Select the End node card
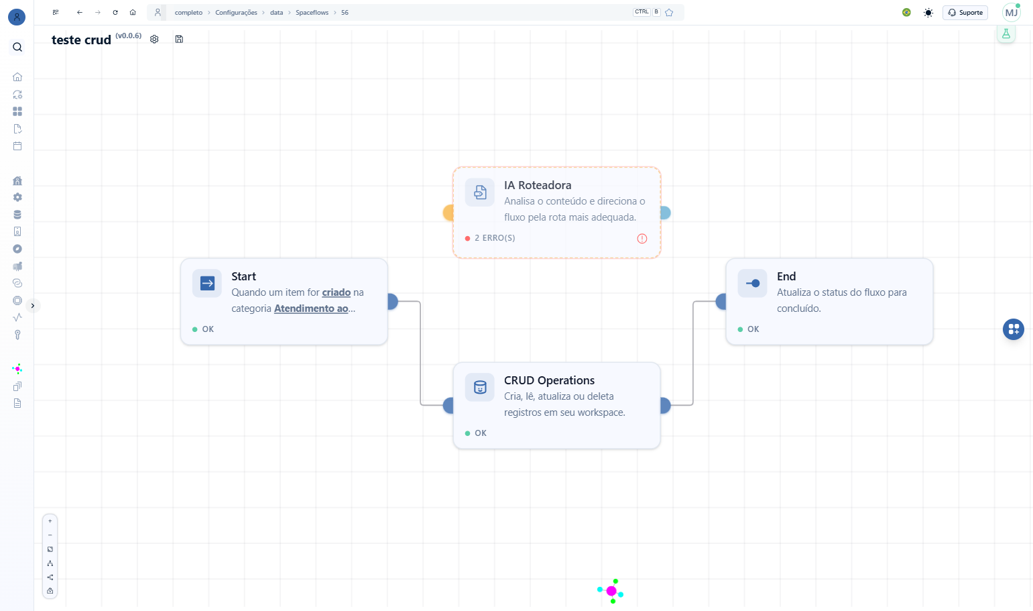Viewport: 1033px width, 611px height. pos(830,302)
